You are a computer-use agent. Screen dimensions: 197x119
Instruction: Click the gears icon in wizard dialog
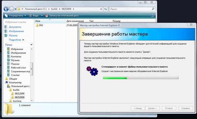click(x=92, y=71)
